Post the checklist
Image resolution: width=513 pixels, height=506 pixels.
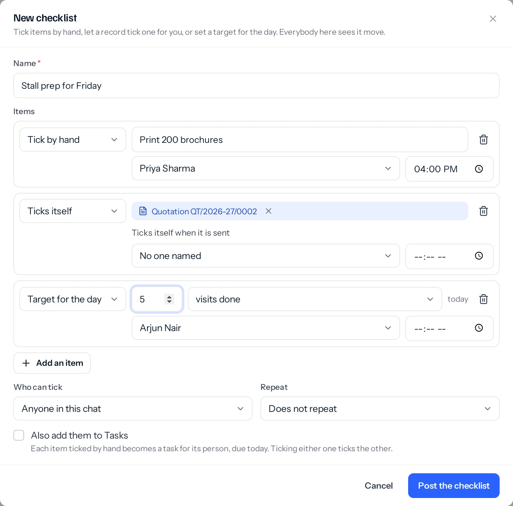pos(454,486)
